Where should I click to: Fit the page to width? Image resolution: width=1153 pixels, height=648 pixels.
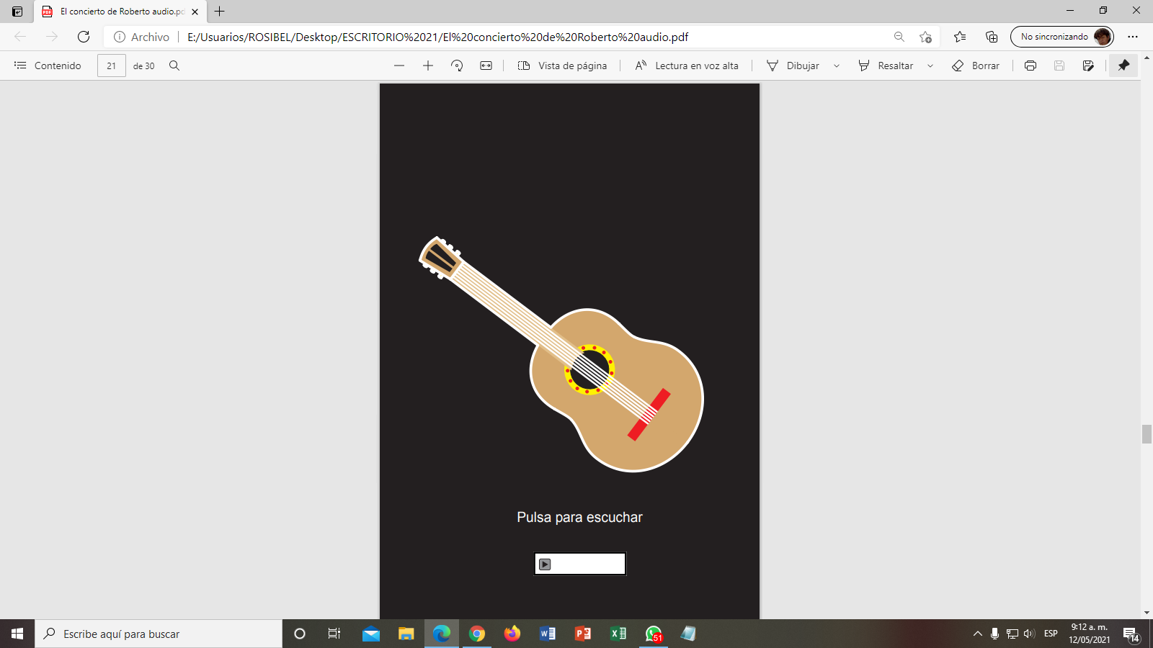486,66
